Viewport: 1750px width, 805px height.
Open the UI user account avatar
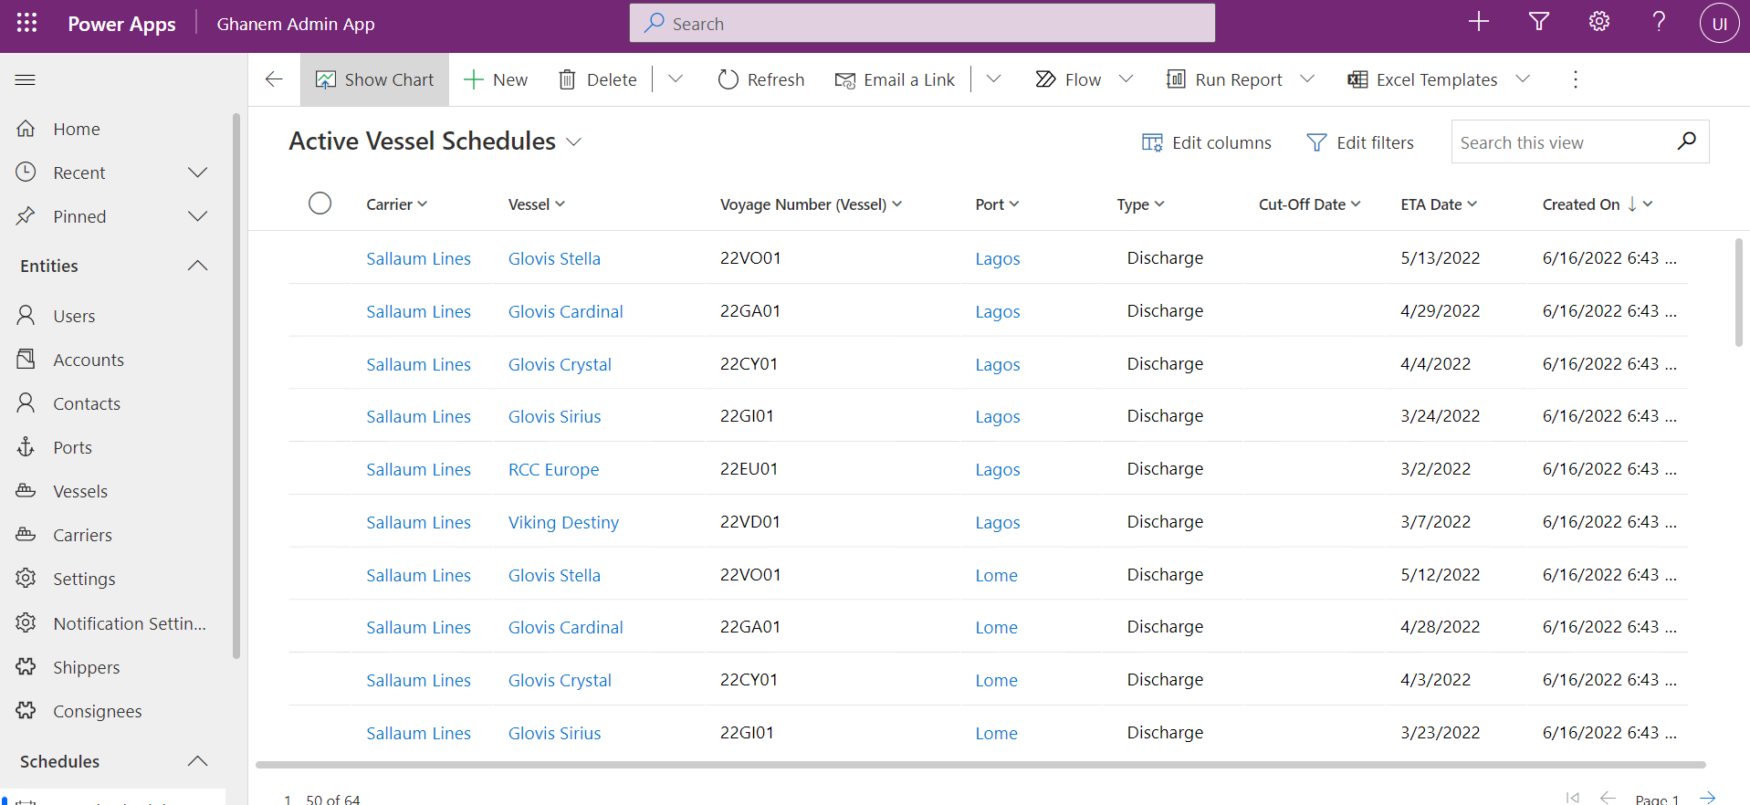pos(1719,23)
